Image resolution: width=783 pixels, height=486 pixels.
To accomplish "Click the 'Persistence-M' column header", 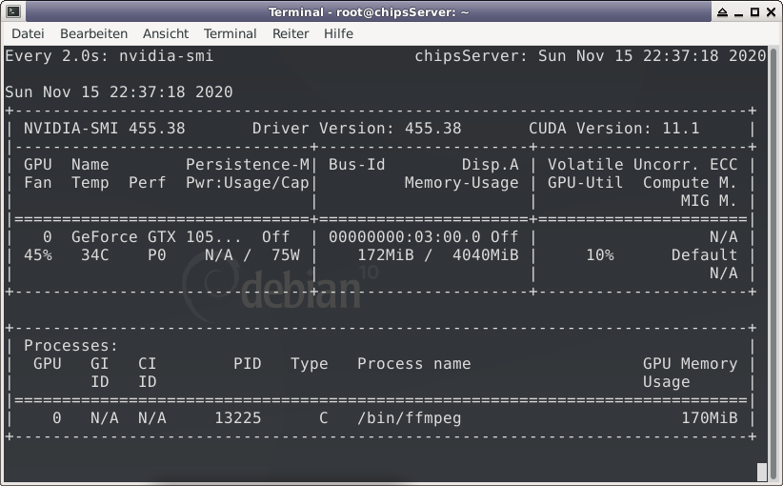I will [248, 164].
